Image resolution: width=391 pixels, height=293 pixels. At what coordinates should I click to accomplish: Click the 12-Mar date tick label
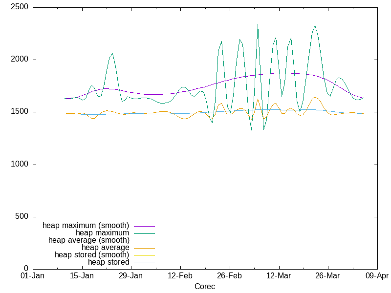pos(279,276)
